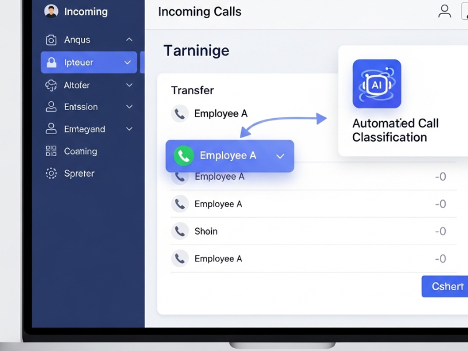This screenshot has height=351, width=468.
Task: Open dropdown arrow on highlighted Employee A
Action: tap(280, 156)
